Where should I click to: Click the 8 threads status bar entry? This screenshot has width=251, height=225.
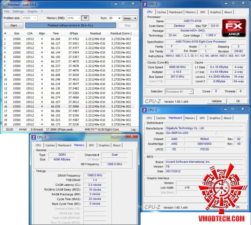37,130
